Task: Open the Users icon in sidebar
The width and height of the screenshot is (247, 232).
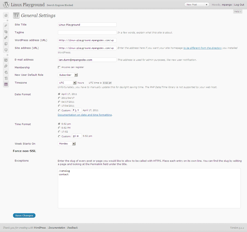Action: tap(6, 72)
